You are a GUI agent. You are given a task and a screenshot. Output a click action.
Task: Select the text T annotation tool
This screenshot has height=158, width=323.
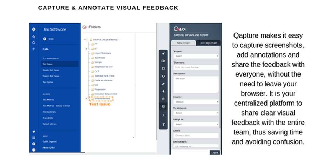click(x=163, y=125)
